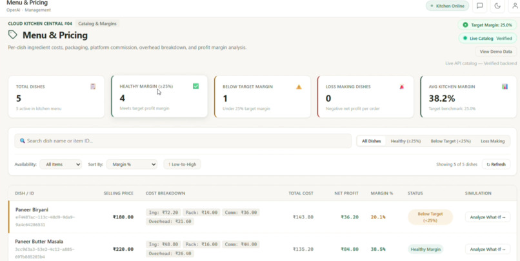Click the Selling Price column header
The width and height of the screenshot is (520, 261).
(119, 193)
